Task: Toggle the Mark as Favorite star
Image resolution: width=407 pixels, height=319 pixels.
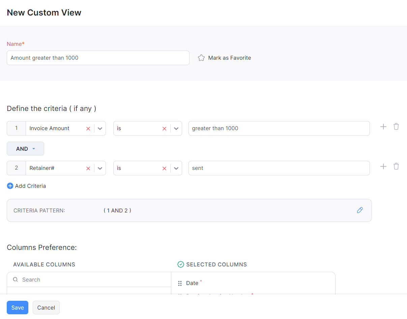Action: [x=201, y=58]
